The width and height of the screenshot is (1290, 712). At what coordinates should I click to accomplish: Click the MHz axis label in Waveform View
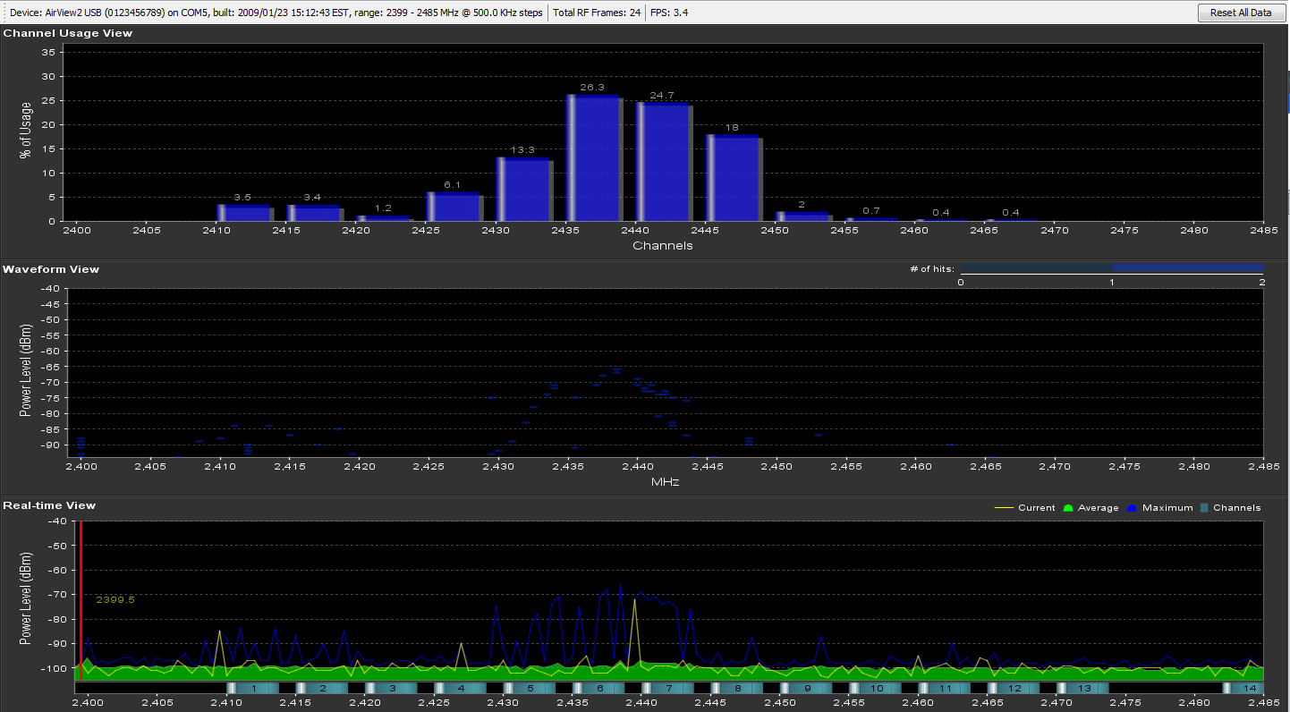(x=664, y=482)
